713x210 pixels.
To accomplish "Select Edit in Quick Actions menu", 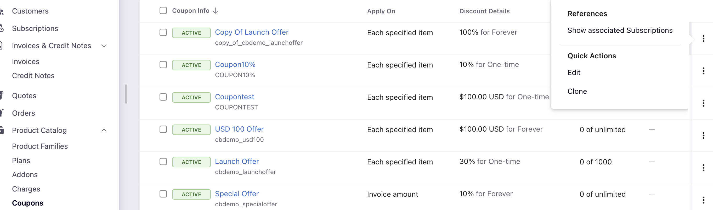I will 574,72.
